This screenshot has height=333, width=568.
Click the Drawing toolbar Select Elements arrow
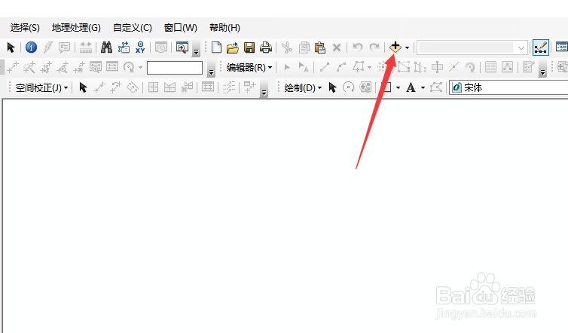(x=332, y=87)
